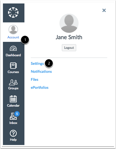Open the Account avatar icon in sidebar
The height and width of the screenshot is (149, 116).
[x=13, y=30]
